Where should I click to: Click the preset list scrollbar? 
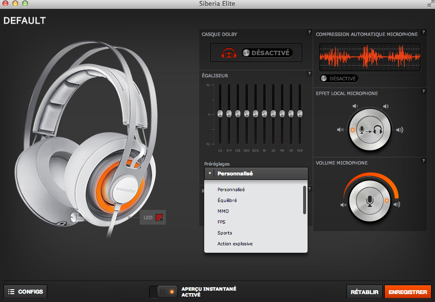[x=305, y=200]
